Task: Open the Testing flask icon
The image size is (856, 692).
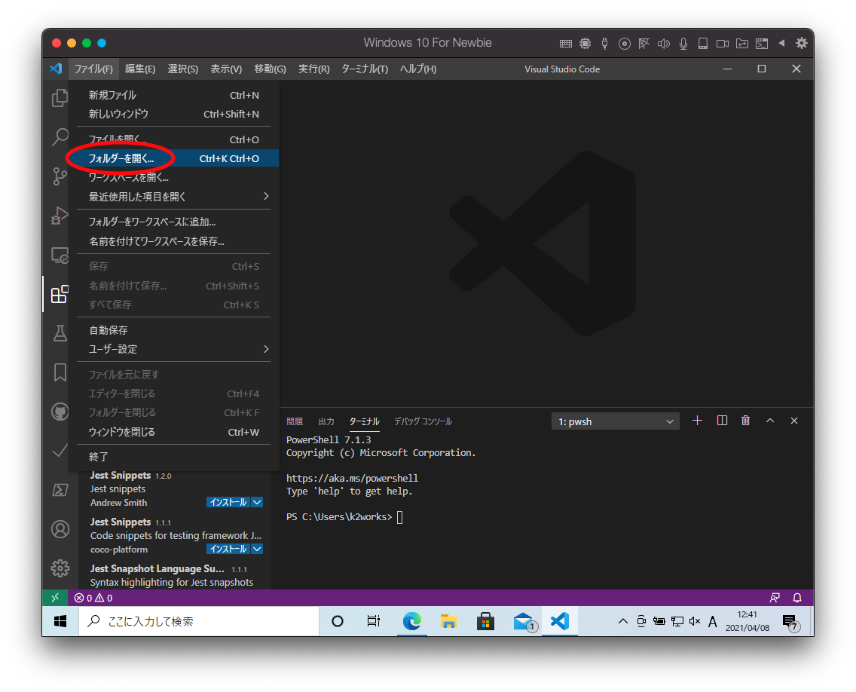Action: click(x=60, y=333)
